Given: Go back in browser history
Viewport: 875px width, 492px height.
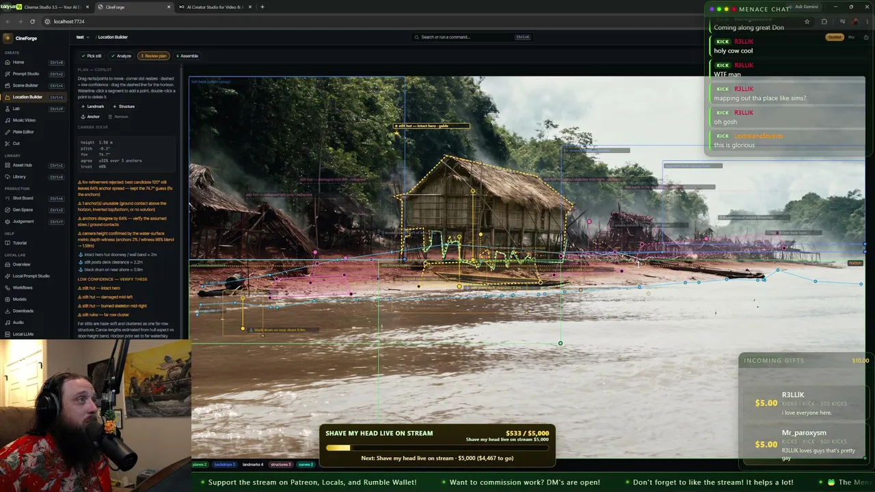Looking at the screenshot, I should tap(8, 21).
